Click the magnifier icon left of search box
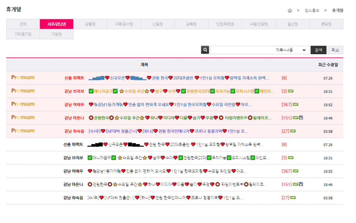Image resolution: width=356 pixels, height=223 pixels. coord(205,50)
